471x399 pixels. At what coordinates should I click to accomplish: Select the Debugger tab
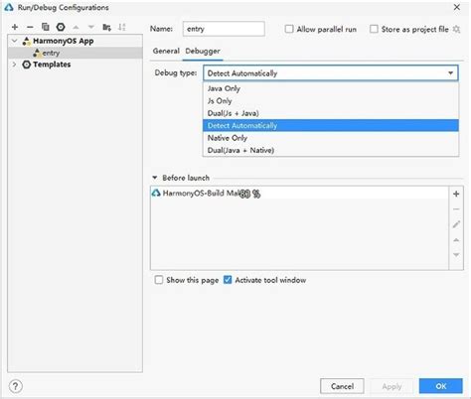[203, 51]
